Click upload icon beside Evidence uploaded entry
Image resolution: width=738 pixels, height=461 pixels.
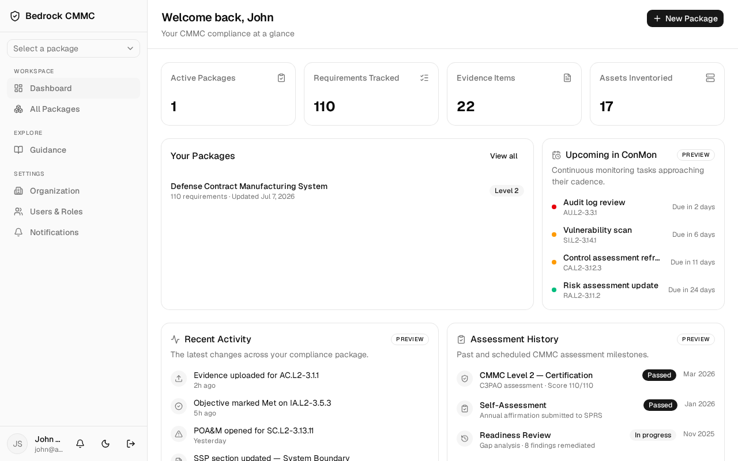click(x=179, y=379)
